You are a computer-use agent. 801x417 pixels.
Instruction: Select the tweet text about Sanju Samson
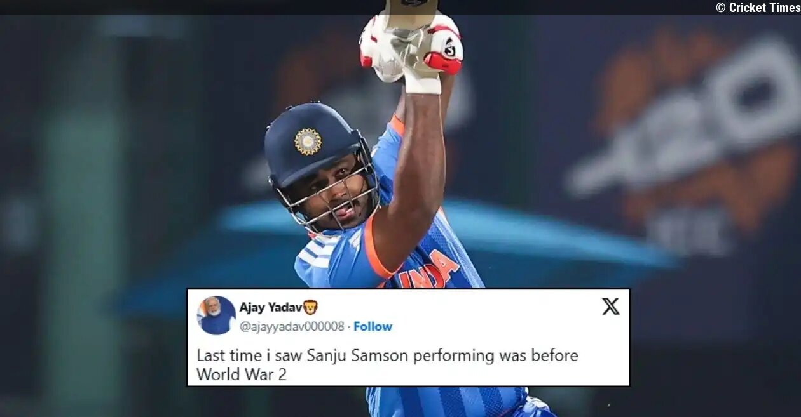[x=387, y=364]
